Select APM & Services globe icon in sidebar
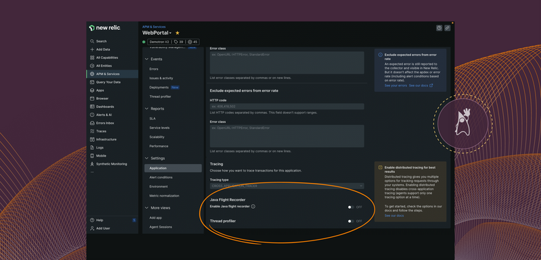 click(x=92, y=74)
